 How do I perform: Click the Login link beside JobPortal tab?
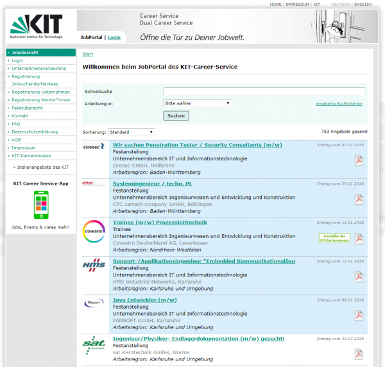pyautogui.click(x=114, y=37)
